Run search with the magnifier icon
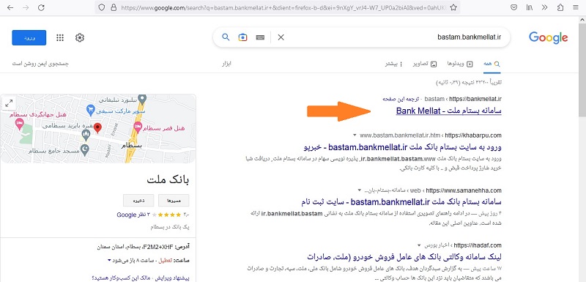This screenshot has width=586, height=282. coord(226,37)
